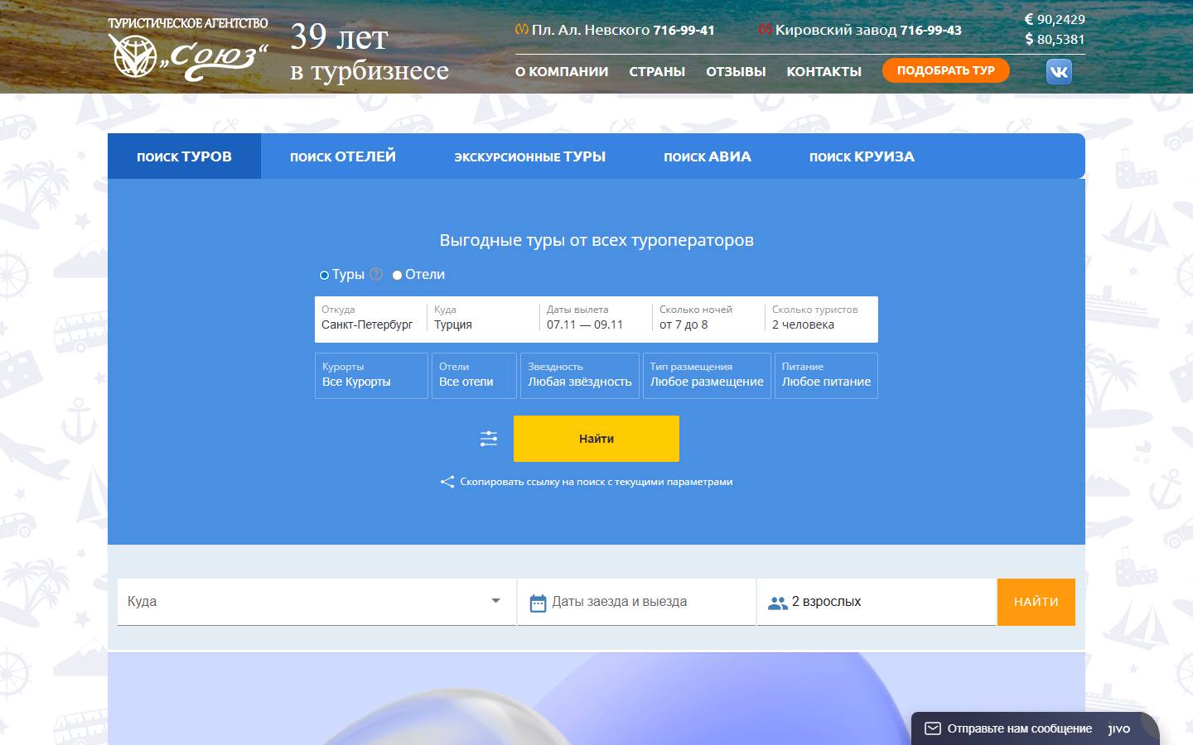Click the metro icon next to Кировский завод
This screenshot has height=745, width=1193.
coord(766,30)
